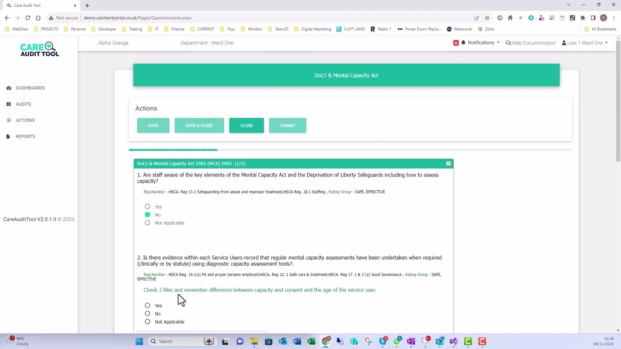Click the Windows taskbar Search box
Screen dimensions: 621x349
click(x=182, y=341)
